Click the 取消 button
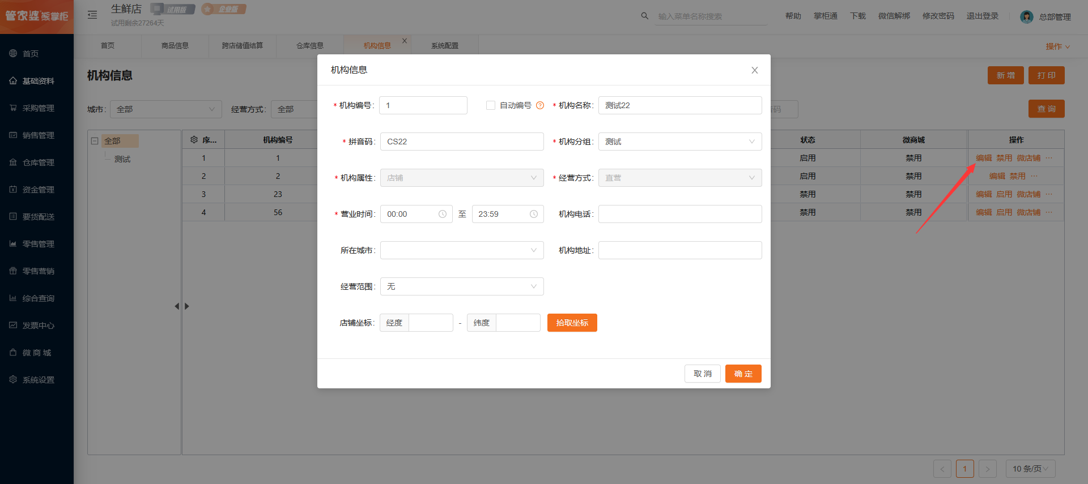 [x=702, y=374]
